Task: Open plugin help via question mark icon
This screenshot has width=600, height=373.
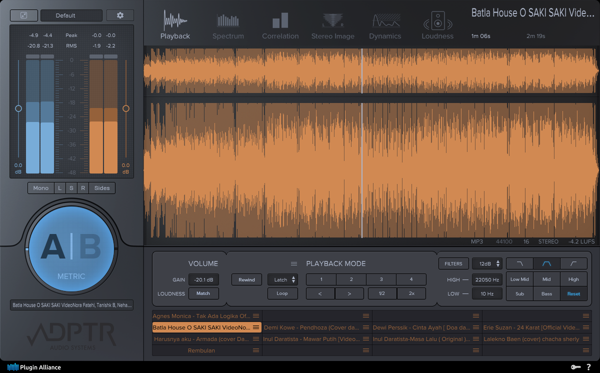Action: pyautogui.click(x=590, y=367)
